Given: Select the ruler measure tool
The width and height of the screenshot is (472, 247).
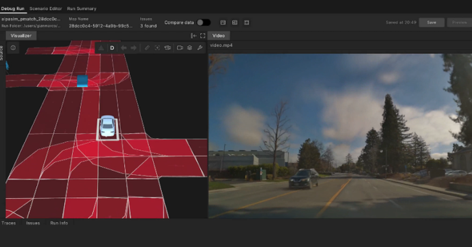Looking at the screenshot, I should (x=147, y=48).
